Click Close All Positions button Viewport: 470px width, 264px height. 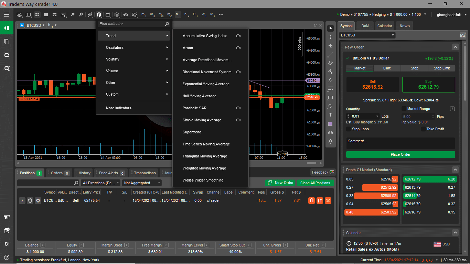(315, 183)
